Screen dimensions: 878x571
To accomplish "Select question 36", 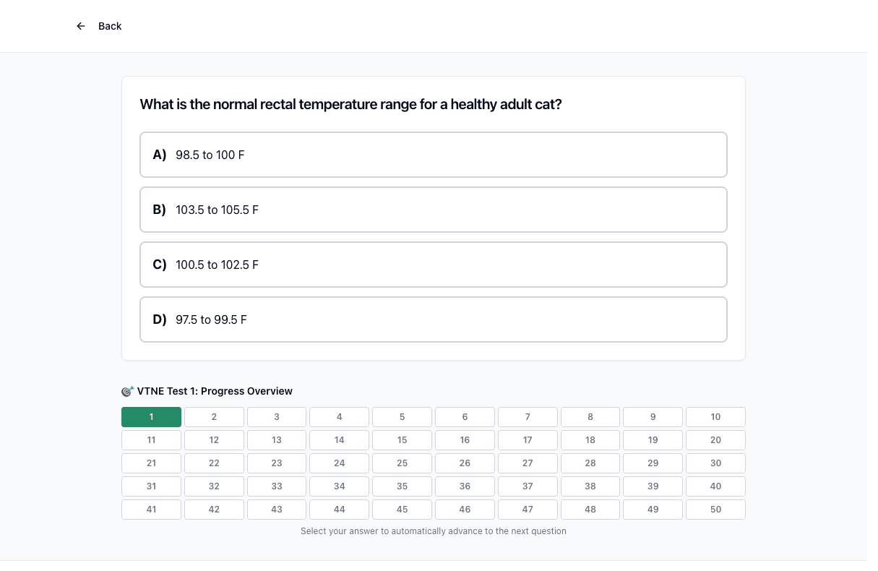I will pyautogui.click(x=465, y=486).
